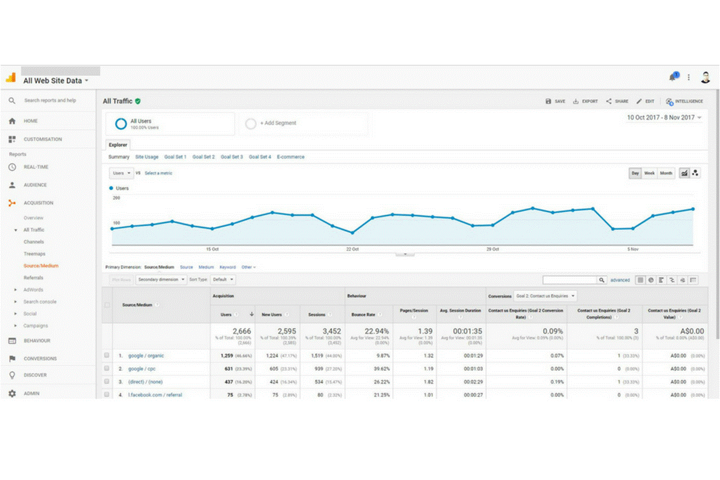Open the E-commerce tab
720x480 pixels.
coord(290,157)
